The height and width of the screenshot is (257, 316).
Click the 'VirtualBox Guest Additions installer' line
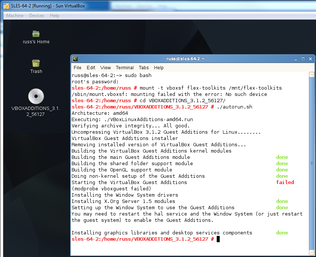125,138
